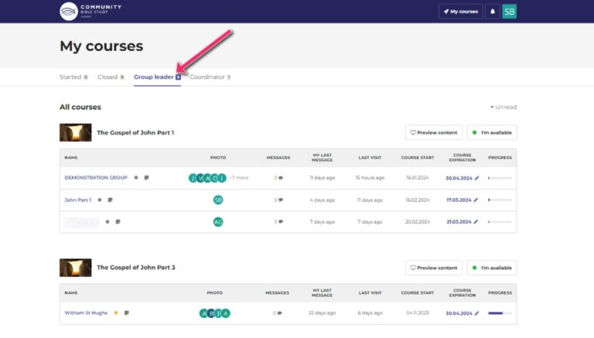Toggle I'm available for Gospel of John Part 3

click(492, 268)
